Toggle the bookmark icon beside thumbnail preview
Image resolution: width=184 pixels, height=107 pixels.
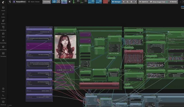69,2
